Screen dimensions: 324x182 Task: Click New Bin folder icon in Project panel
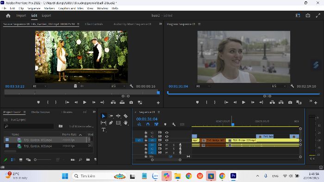(88, 159)
